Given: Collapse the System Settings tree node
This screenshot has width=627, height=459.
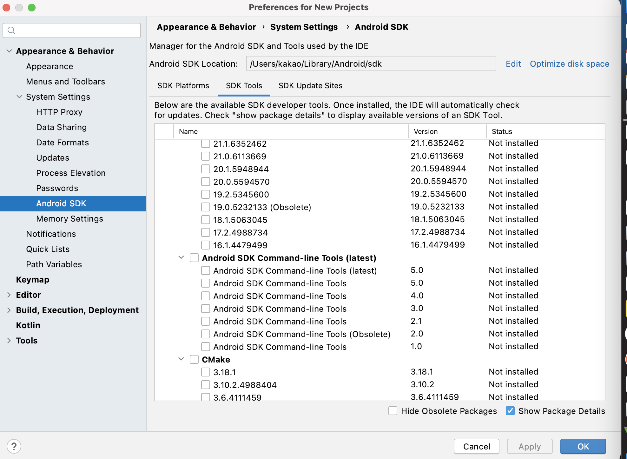Looking at the screenshot, I should point(19,97).
